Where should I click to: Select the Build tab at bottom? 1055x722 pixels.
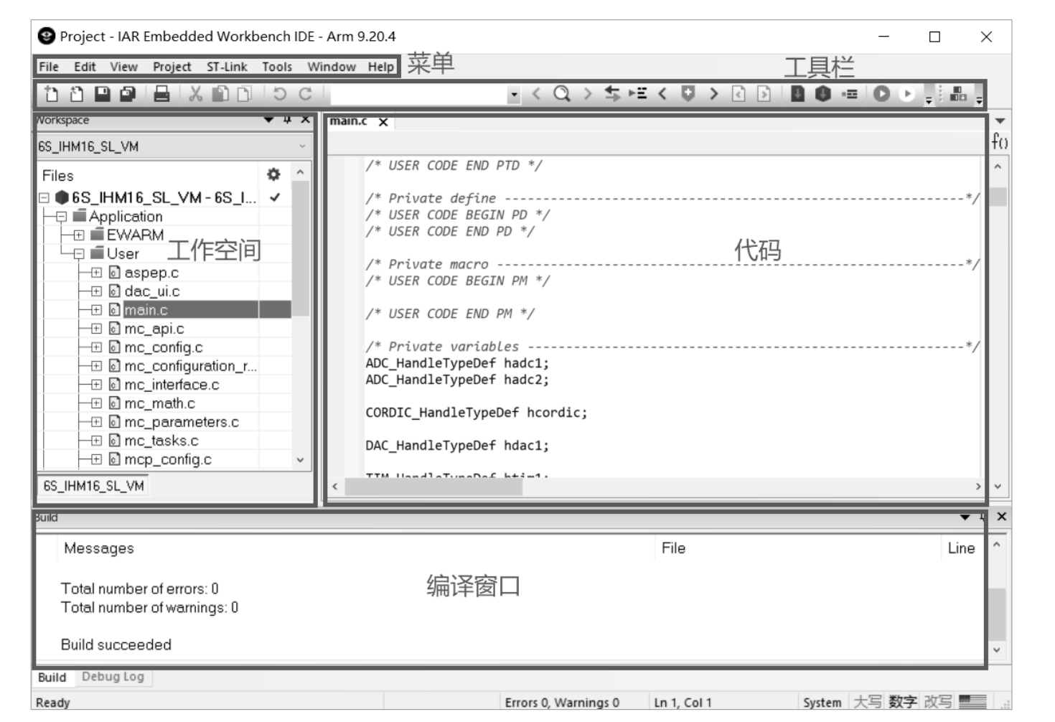click(52, 677)
